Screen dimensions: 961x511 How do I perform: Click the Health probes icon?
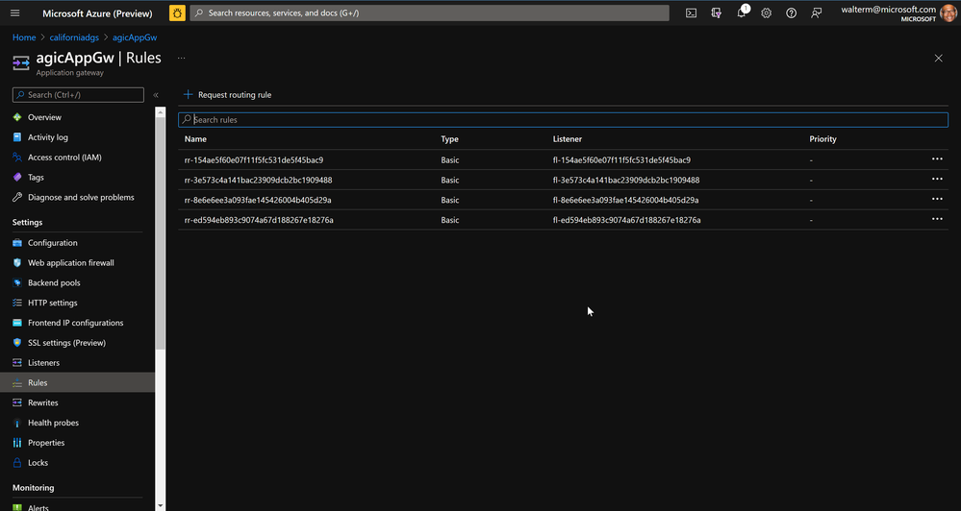(17, 423)
